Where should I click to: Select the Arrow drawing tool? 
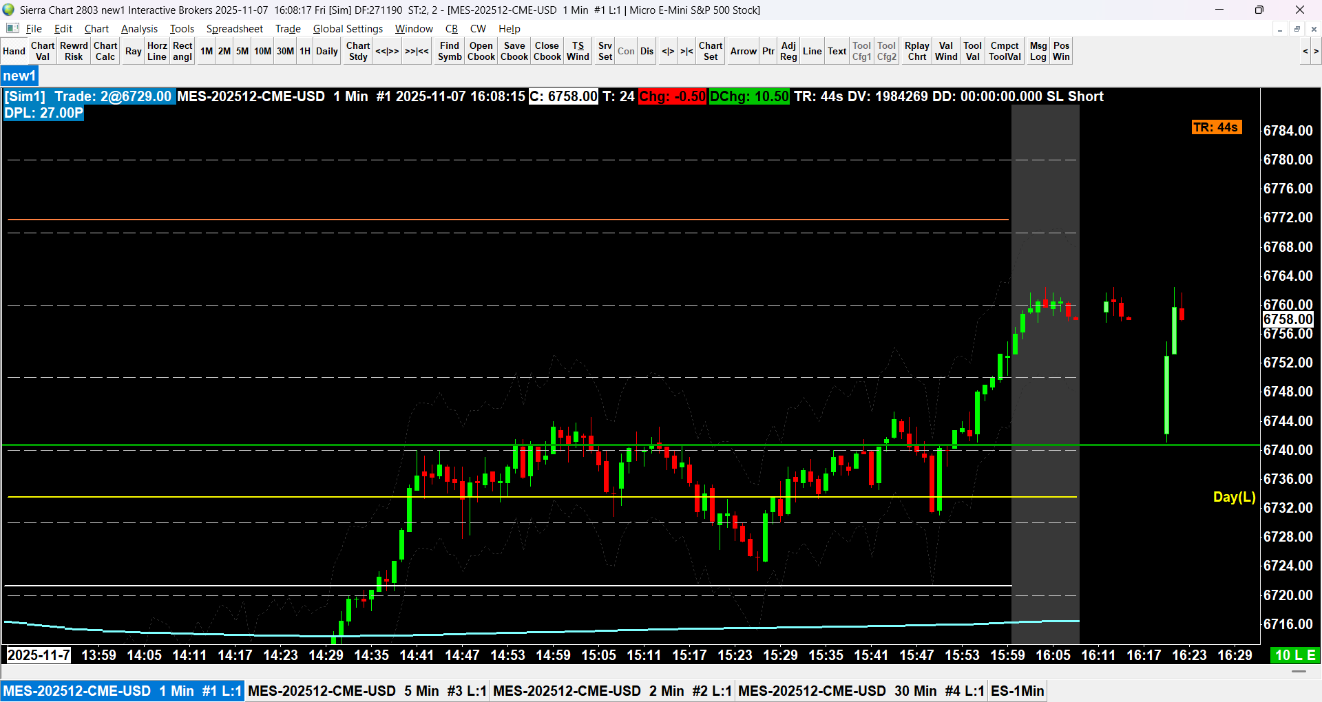tap(744, 51)
